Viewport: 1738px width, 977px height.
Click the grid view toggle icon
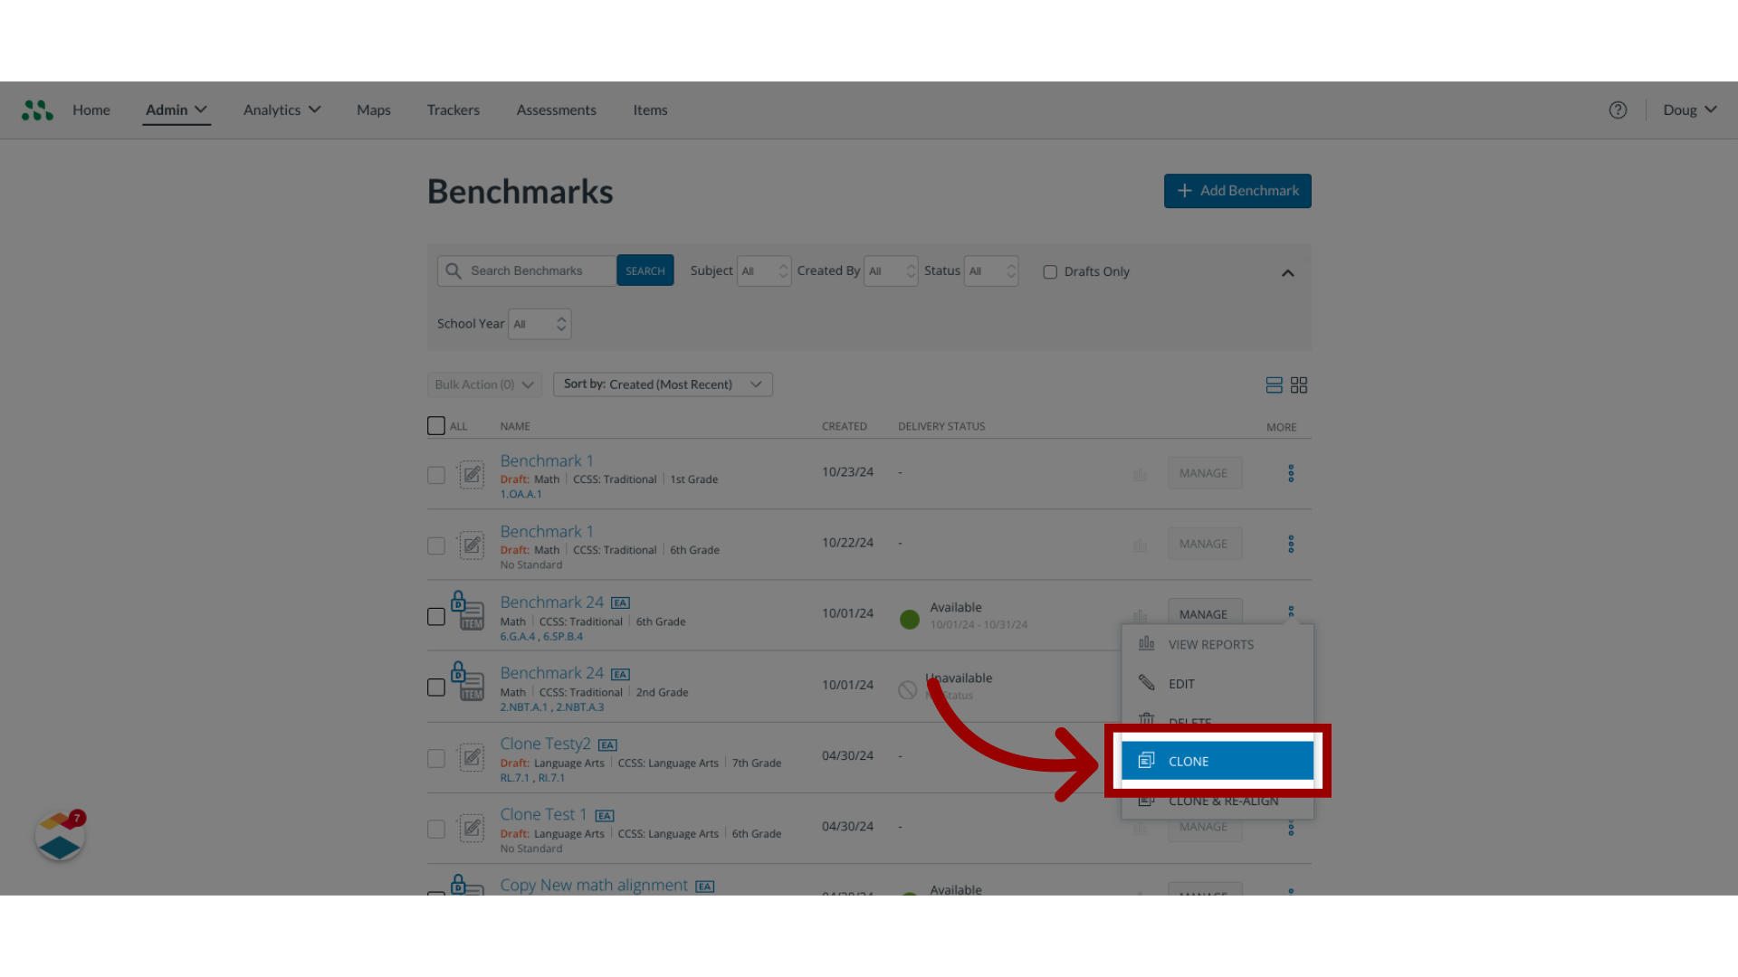point(1299,384)
